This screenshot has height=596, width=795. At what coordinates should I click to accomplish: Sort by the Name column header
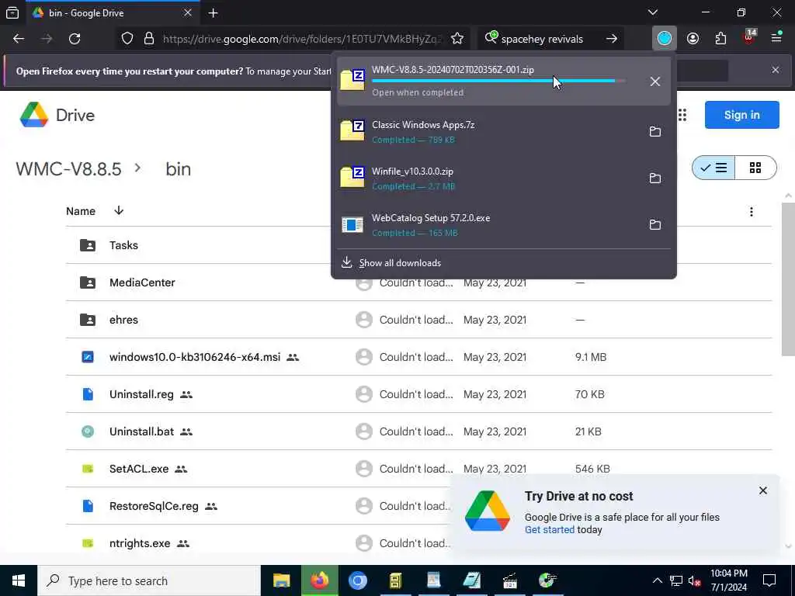click(x=81, y=211)
